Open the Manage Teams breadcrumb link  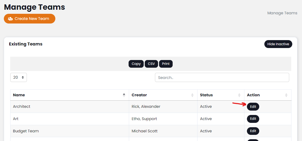[x=282, y=13]
